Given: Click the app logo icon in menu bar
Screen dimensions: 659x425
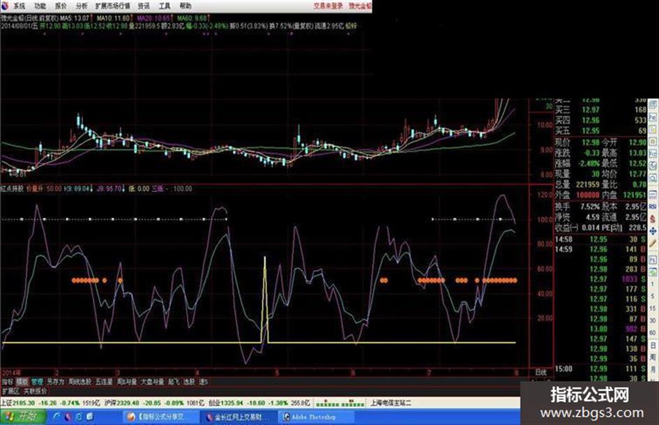Looking at the screenshot, I should pos(5,5).
